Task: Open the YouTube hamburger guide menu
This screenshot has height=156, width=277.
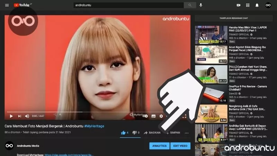Action: 7,5
